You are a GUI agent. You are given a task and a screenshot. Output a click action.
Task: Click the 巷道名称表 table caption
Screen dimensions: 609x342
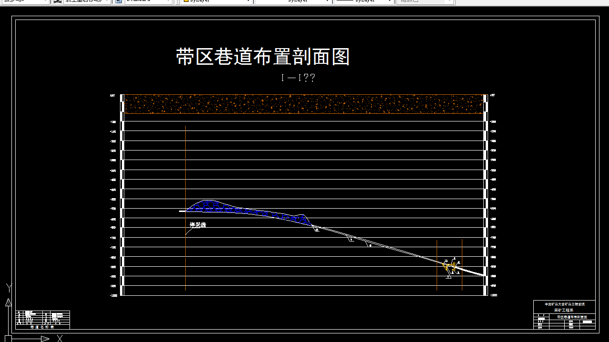tap(42, 327)
